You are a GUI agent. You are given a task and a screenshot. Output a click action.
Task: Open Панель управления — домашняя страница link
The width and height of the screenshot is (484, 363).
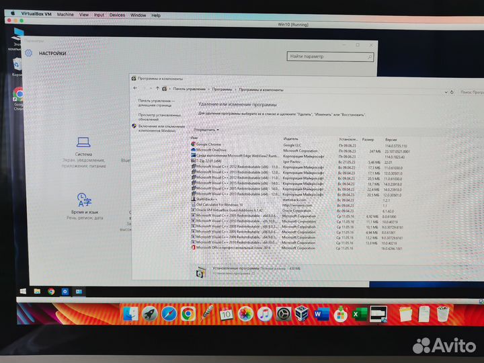click(156, 103)
